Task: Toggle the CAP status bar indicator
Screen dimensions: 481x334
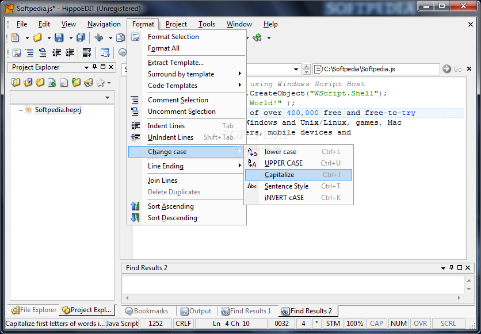Action: pos(376,324)
